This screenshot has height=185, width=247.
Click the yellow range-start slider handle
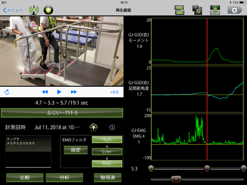click(x=151, y=168)
